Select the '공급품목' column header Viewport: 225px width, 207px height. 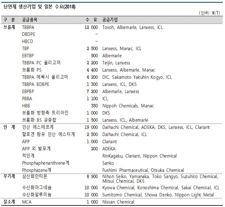30,20
